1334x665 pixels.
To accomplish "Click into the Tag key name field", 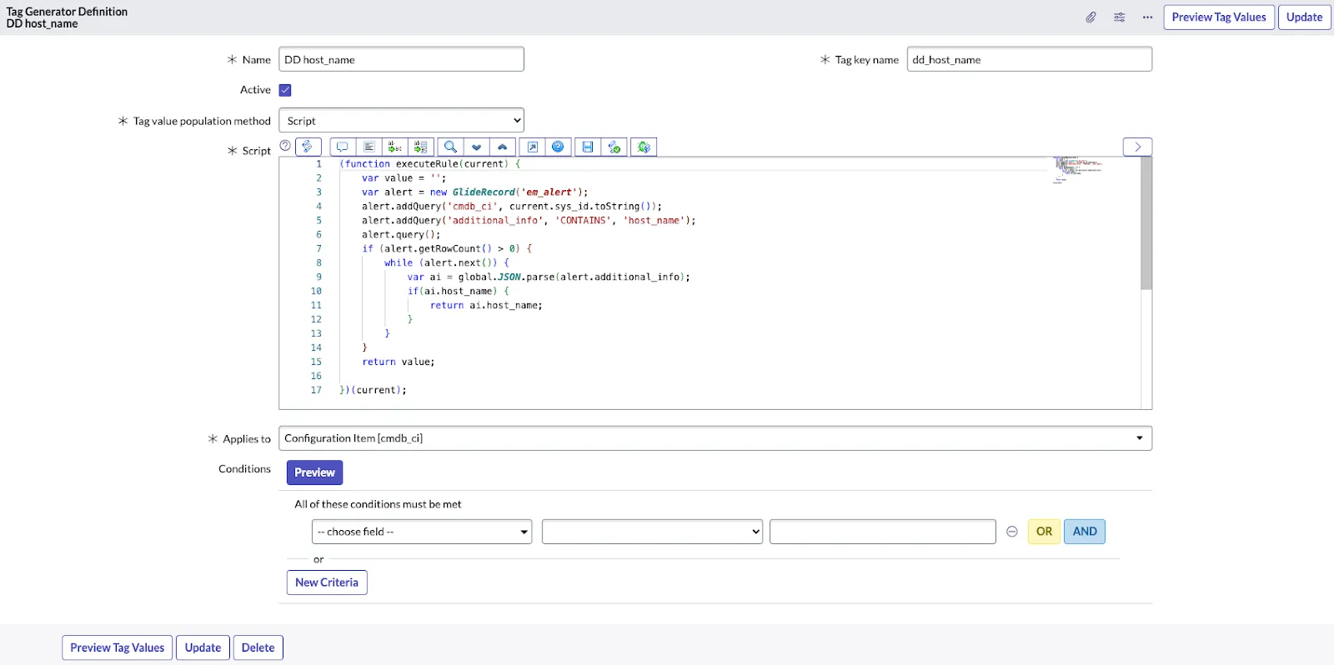I will pos(1030,59).
